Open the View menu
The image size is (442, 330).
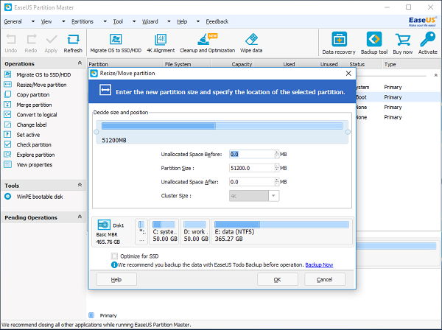(46, 21)
